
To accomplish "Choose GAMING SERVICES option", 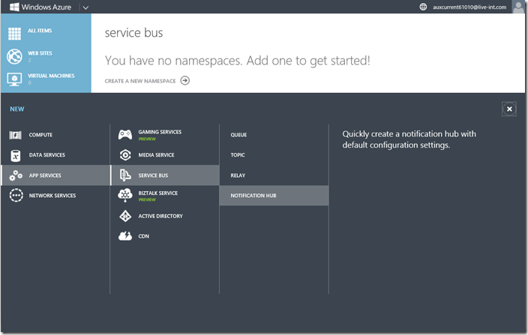I will click(160, 132).
